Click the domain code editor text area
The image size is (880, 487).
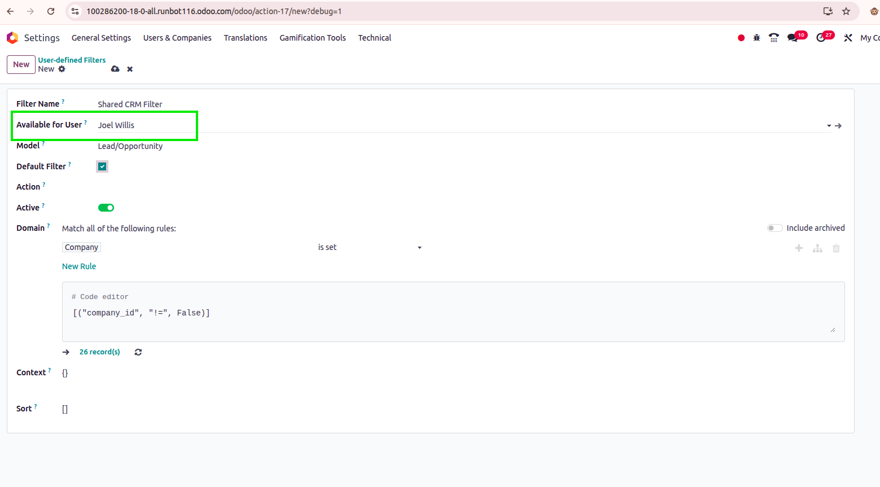pos(453,312)
